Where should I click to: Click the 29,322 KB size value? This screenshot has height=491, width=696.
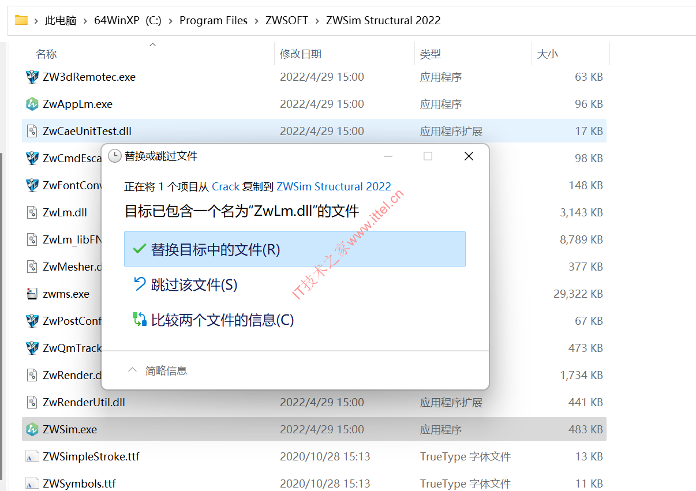(578, 294)
